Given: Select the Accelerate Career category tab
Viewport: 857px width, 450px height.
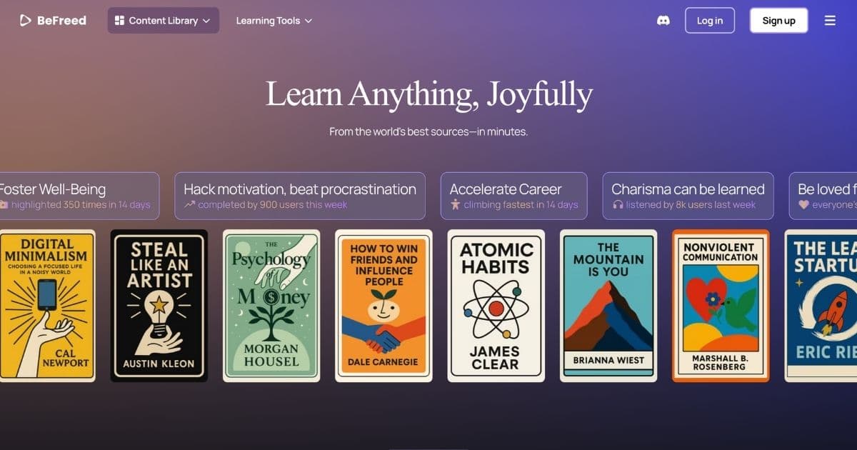Looking at the screenshot, I should (513, 196).
